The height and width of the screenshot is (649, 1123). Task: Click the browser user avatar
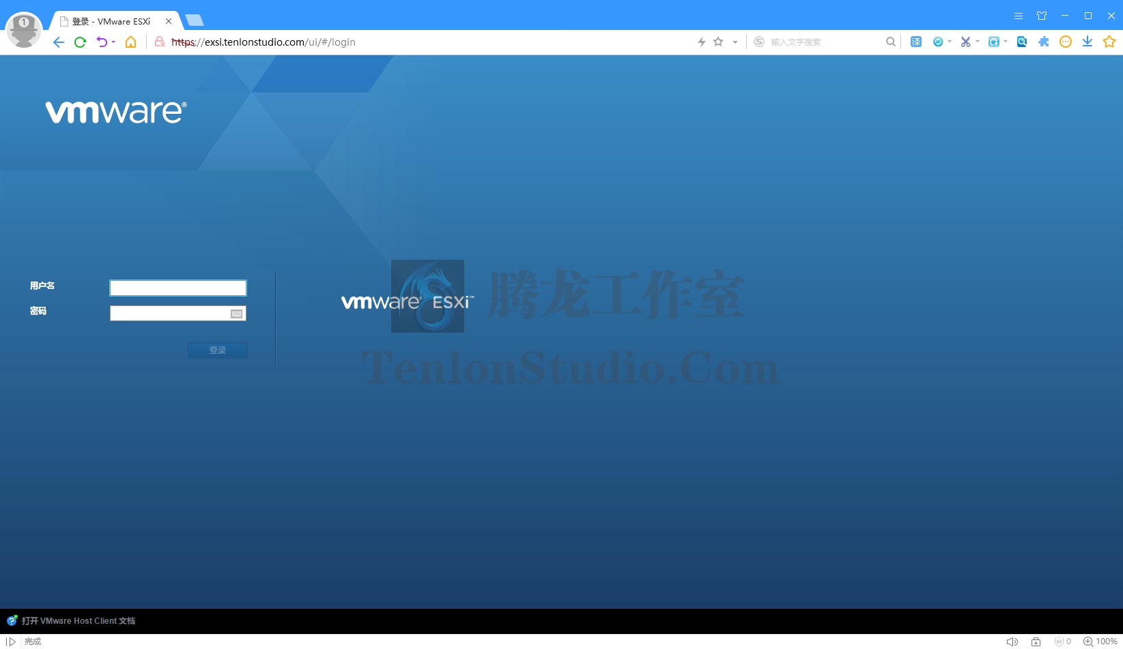[x=24, y=30]
